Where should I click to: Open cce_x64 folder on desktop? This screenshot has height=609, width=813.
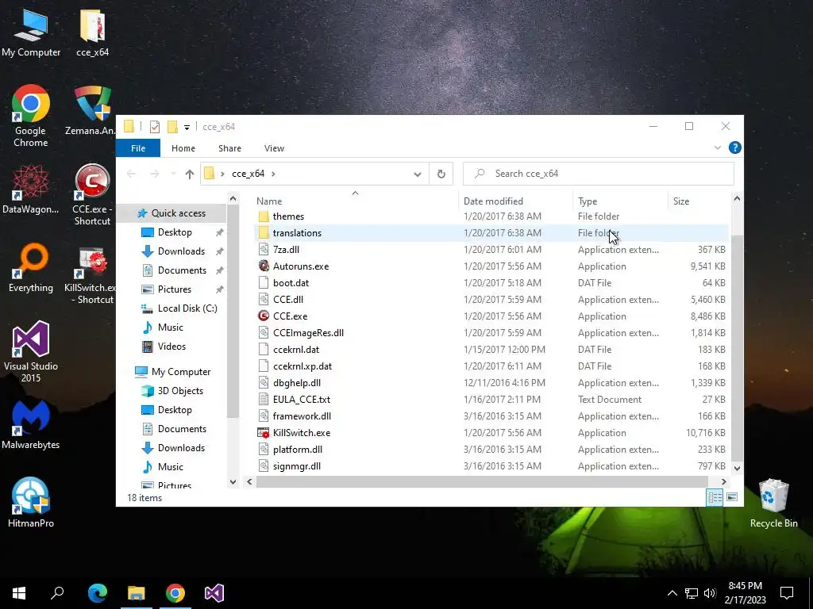coord(92,32)
